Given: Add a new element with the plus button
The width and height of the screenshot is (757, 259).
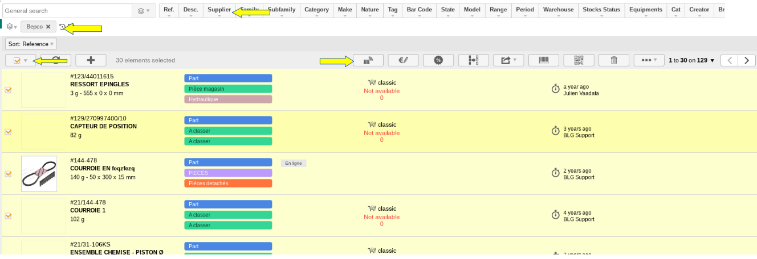Looking at the screenshot, I should point(91,60).
